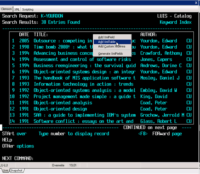Screen dimensions: 200x174
Task: Select 'Object-oriented systems analysis : a model'
Action: click(85, 90)
